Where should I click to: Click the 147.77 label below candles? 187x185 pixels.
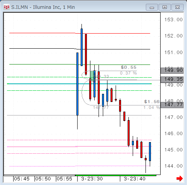tap(101, 107)
